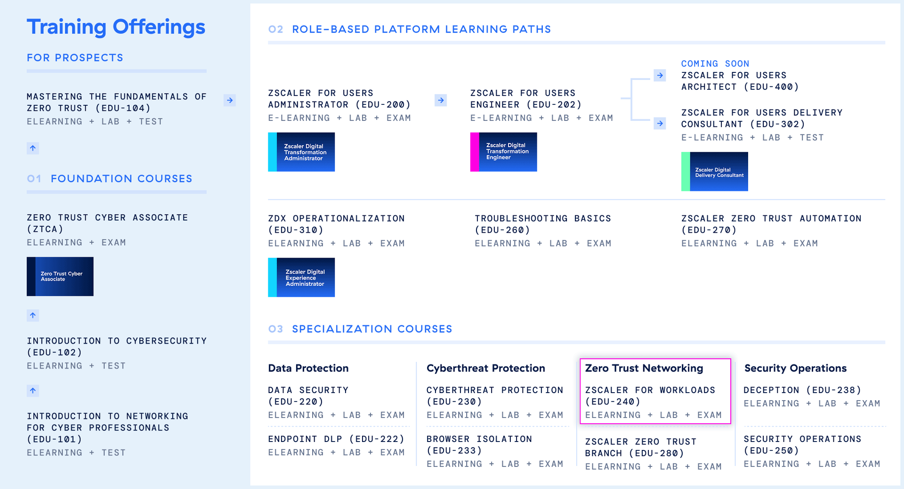Select the Zscaler Digital Transformation Engineer badge
The height and width of the screenshot is (489, 904).
pyautogui.click(x=503, y=152)
